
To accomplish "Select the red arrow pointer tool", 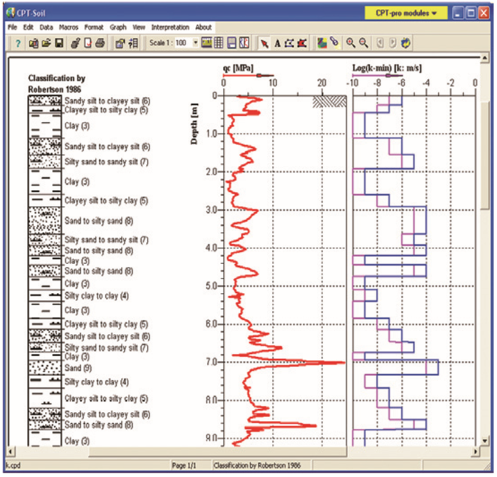I will [x=265, y=44].
